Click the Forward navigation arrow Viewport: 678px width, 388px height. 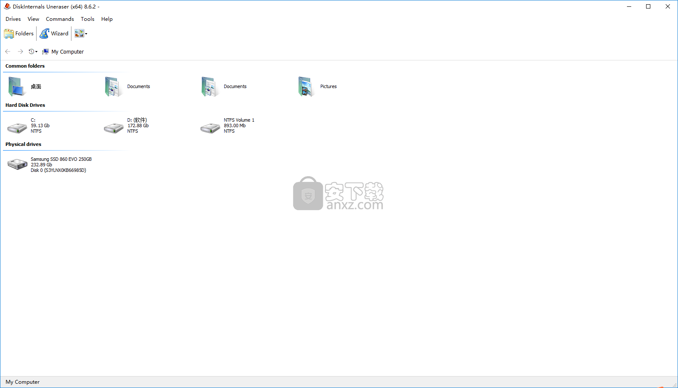coord(20,51)
